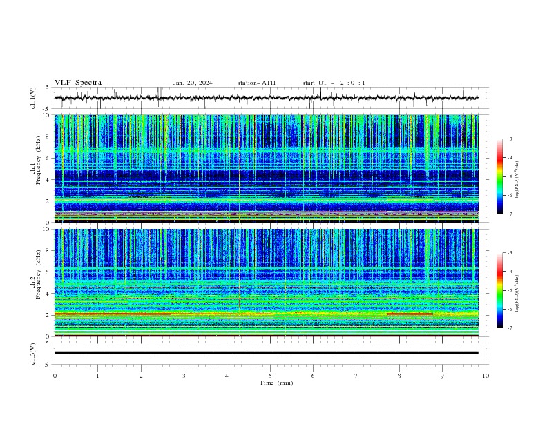This screenshot has height=422, width=547.
Task: Click the time axis tick label '0'
Action: tap(55, 376)
